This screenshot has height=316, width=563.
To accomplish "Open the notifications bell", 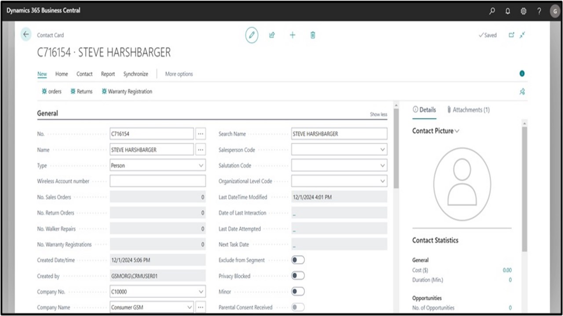I will pyautogui.click(x=508, y=11).
